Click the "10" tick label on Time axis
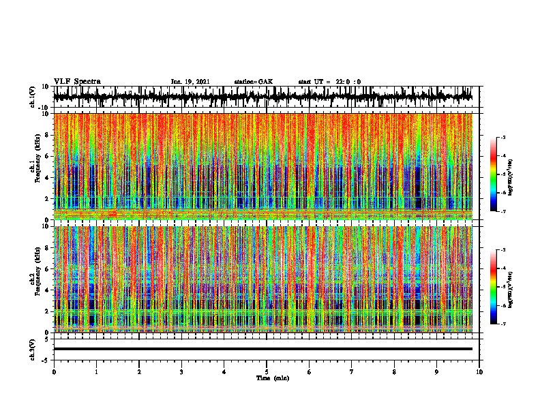The width and height of the screenshot is (540, 417). (479, 372)
